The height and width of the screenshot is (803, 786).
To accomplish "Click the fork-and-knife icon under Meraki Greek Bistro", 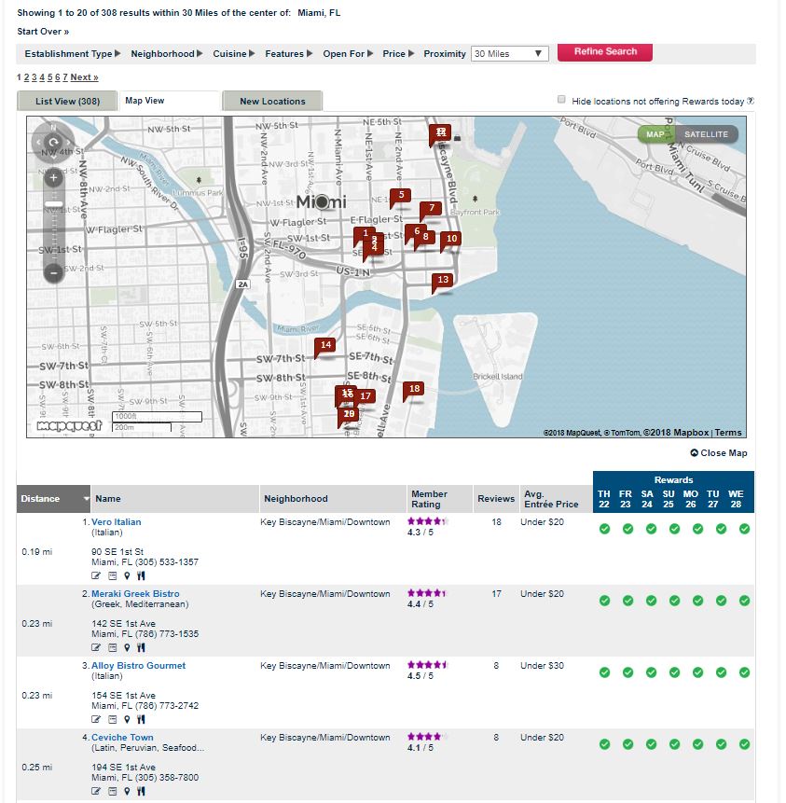I will (142, 647).
